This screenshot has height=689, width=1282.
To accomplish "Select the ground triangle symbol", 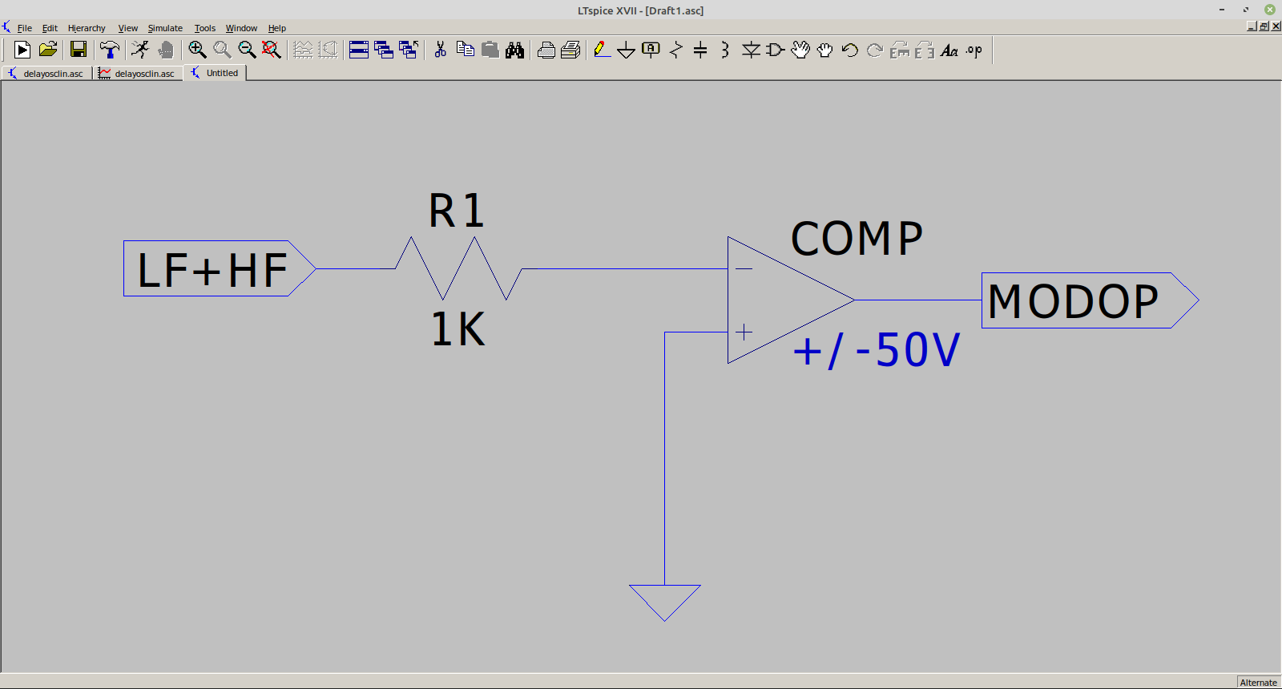I will tap(665, 602).
